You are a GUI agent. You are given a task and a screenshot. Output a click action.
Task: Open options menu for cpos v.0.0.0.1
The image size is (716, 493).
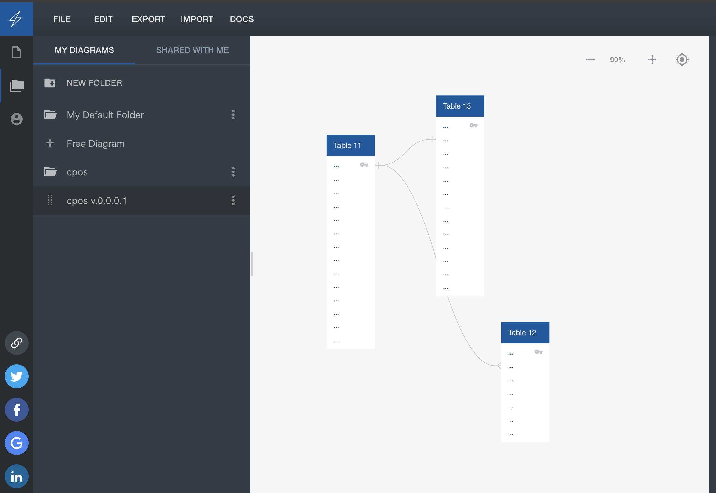[233, 200]
